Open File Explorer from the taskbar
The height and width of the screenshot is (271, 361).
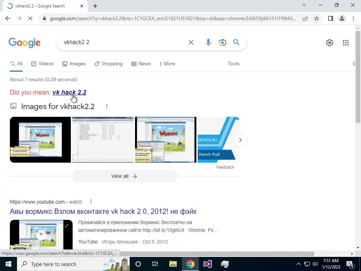coord(173,264)
